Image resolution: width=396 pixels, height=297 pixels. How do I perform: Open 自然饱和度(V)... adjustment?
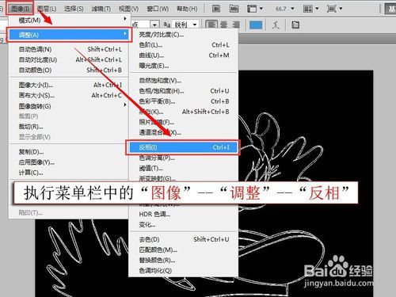click(184, 81)
